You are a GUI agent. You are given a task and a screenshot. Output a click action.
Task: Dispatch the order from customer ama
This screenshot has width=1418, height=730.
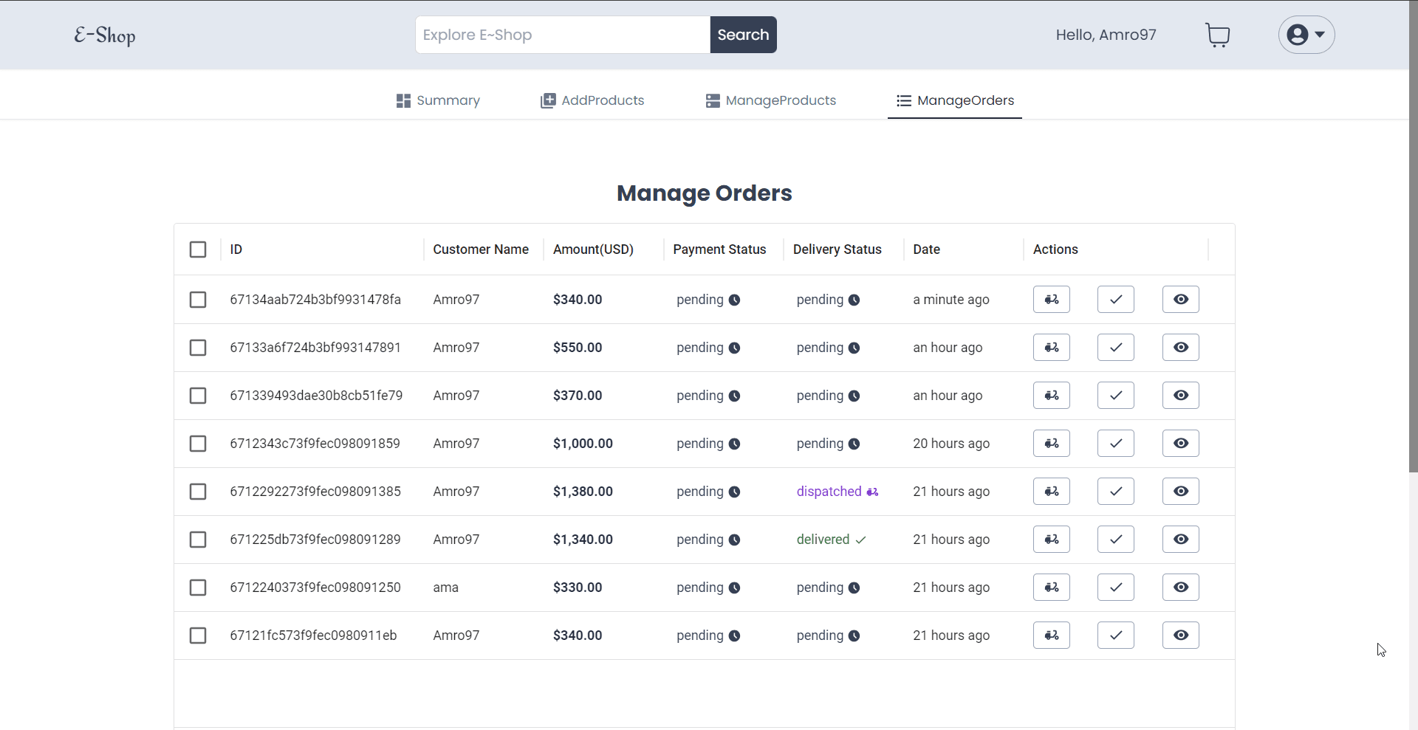pyautogui.click(x=1051, y=588)
